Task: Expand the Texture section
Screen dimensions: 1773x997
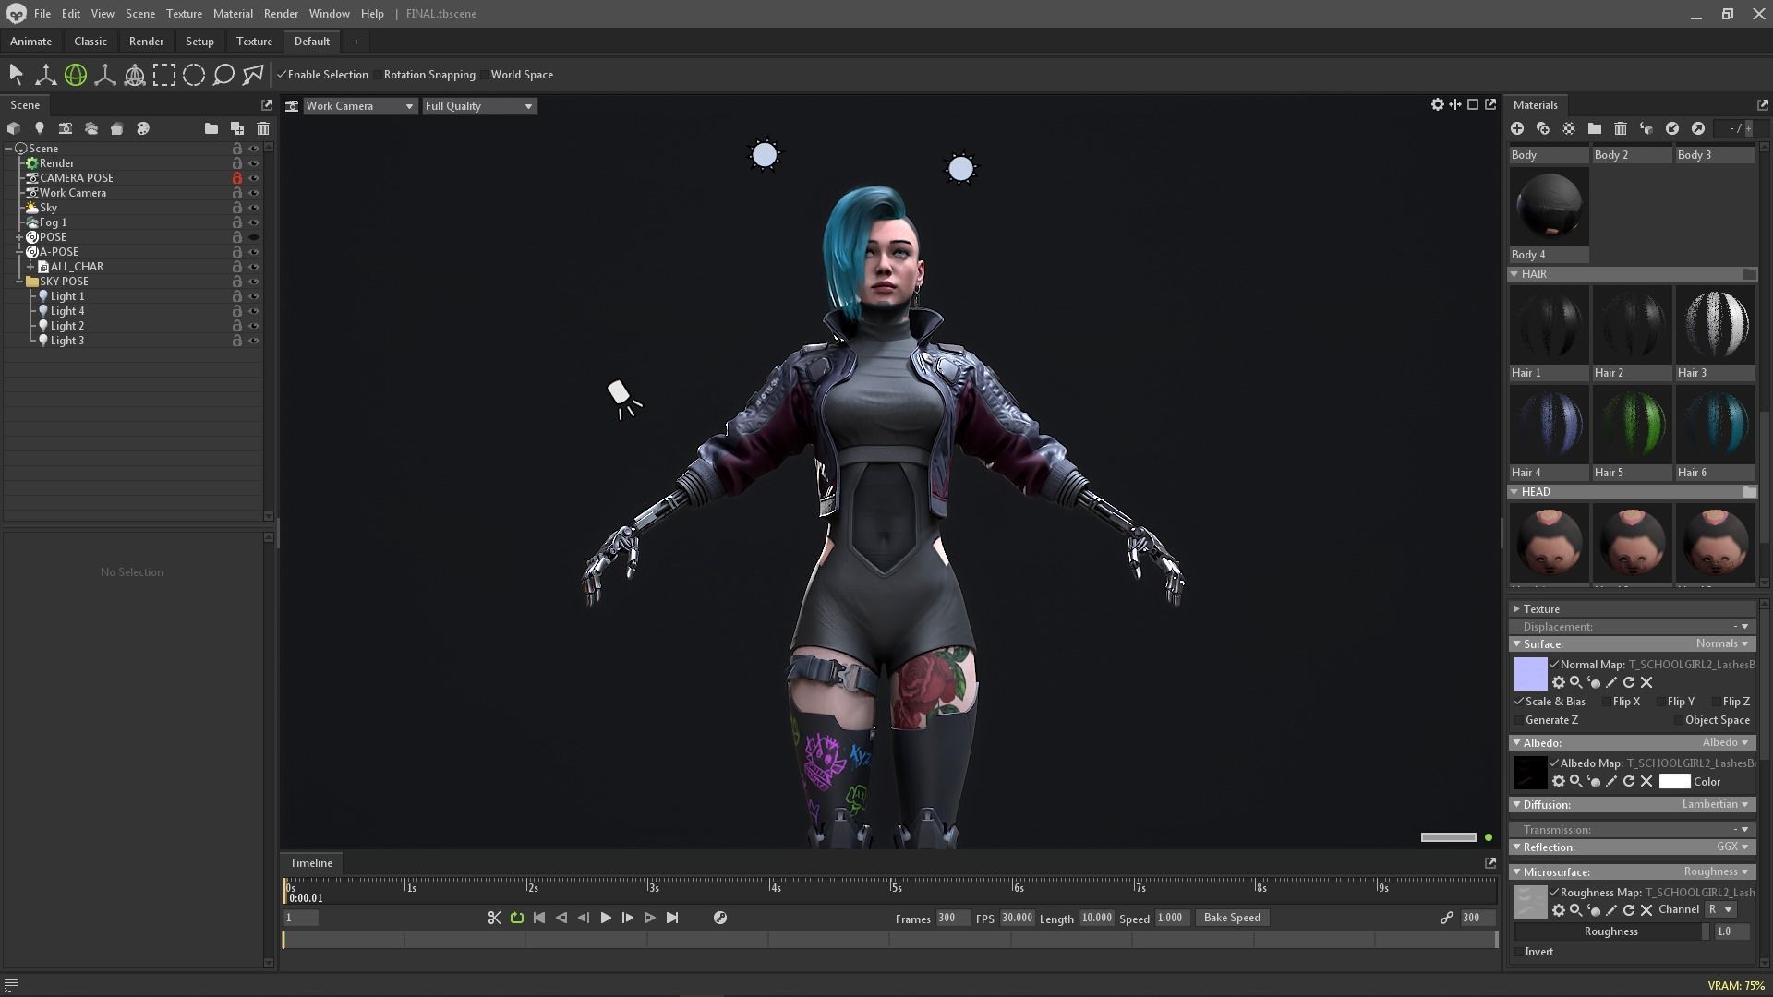Action: pos(1516,609)
